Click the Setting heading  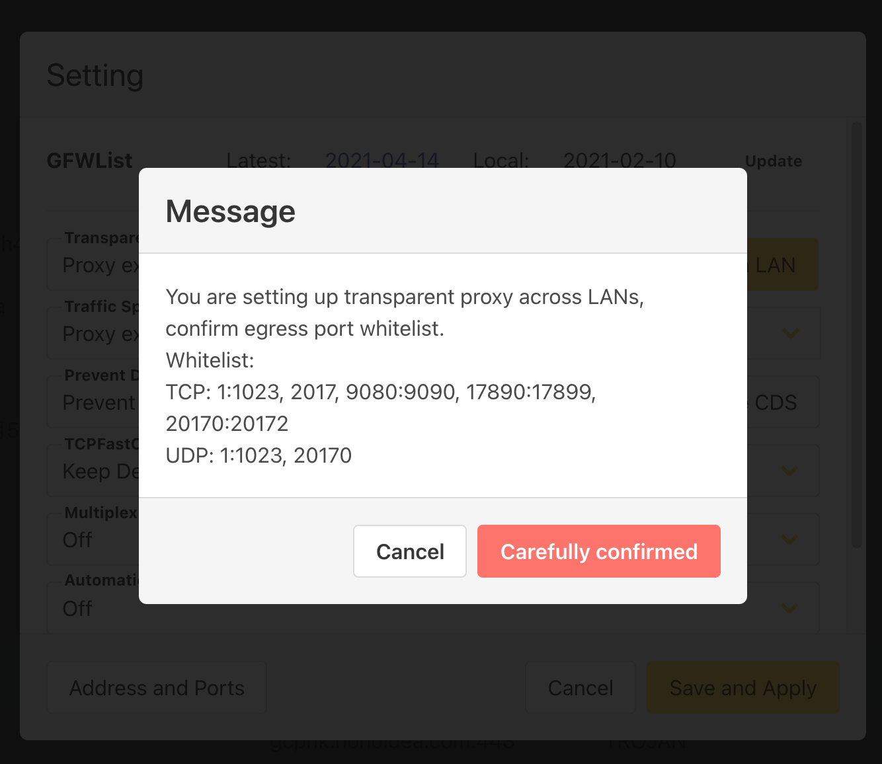click(95, 75)
